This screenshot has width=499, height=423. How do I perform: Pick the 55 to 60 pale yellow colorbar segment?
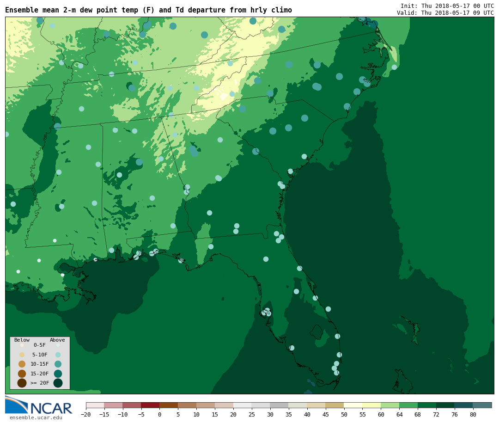(x=371, y=405)
